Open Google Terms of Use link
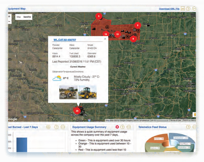Viewport: 204px width, 162px height. click(x=175, y=120)
